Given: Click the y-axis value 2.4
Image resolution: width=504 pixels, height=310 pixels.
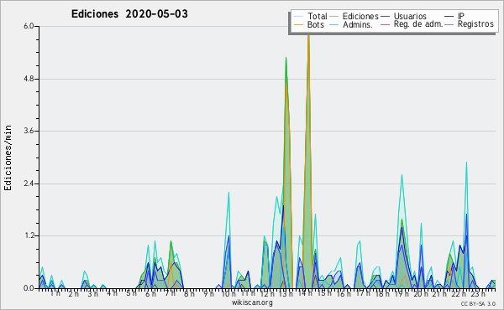Looking at the screenshot, I should click(29, 183).
